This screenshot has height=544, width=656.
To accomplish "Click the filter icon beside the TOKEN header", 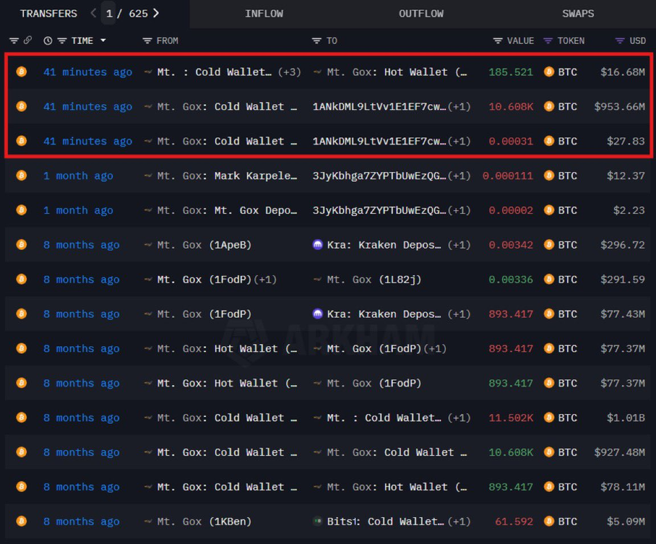I will click(548, 41).
